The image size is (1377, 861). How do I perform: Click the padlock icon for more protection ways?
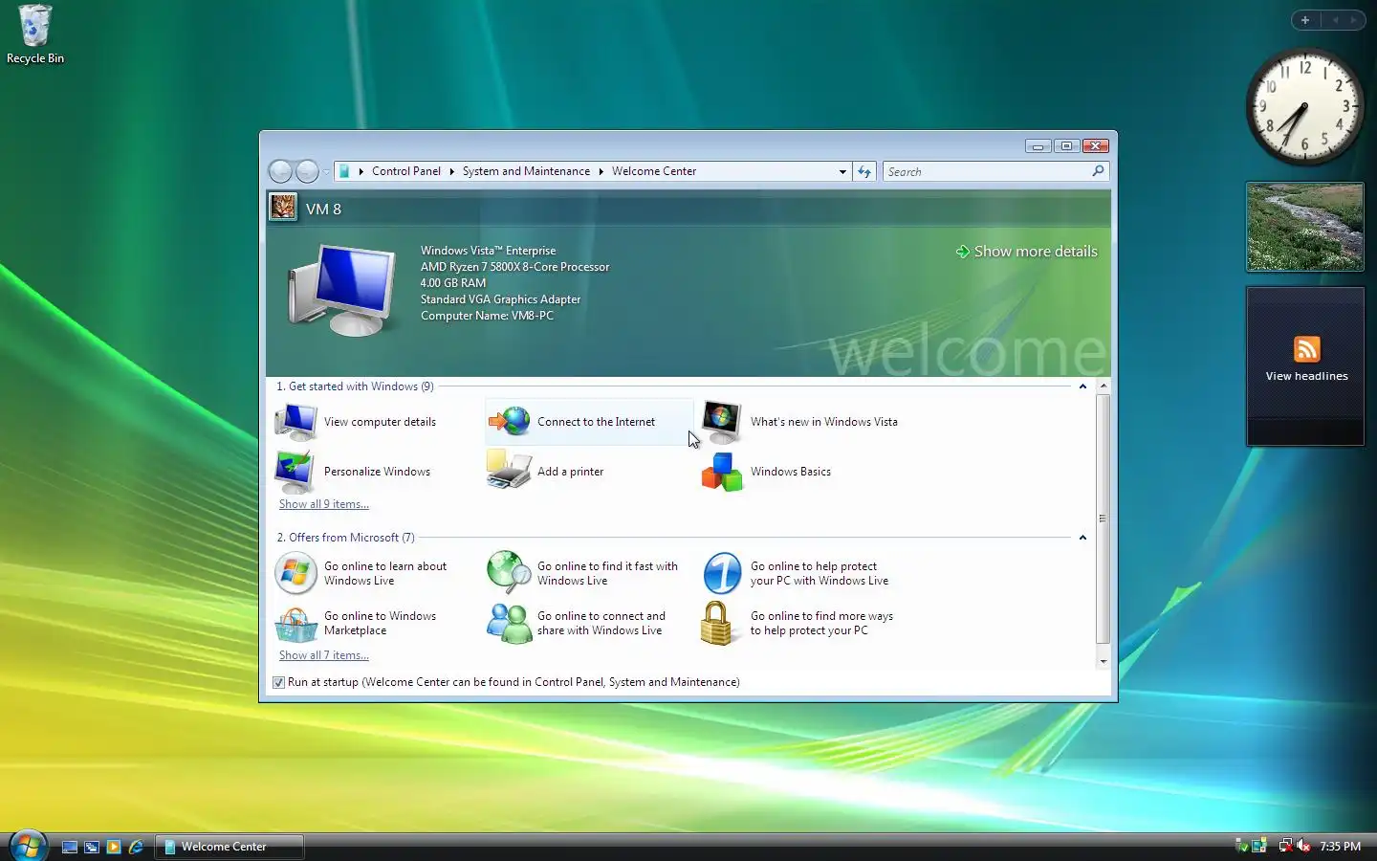coord(716,624)
